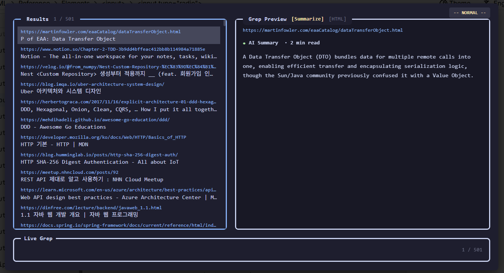Click the blog.humminglab.io http-sha-256 URL
Screen dimensions: 504x273
99,155
